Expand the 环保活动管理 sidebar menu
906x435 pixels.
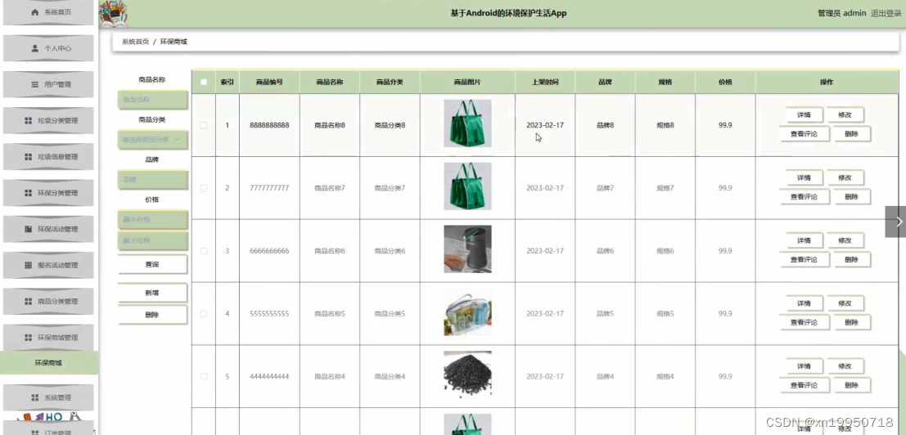click(48, 229)
